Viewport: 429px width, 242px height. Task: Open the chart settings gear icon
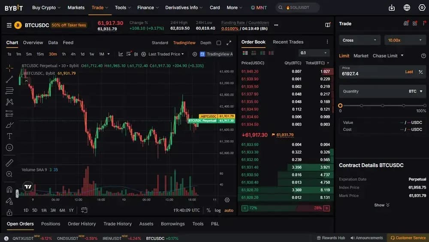point(143,54)
